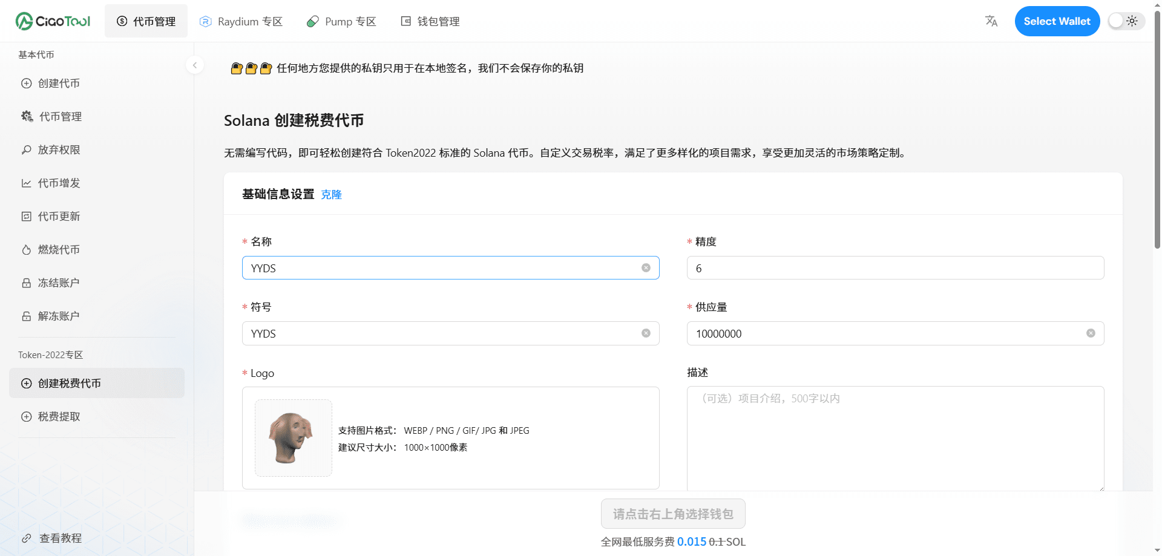Viewport: 1162px width, 556px height.
Task: Clear the 符号 field with X icon
Action: 646,333
